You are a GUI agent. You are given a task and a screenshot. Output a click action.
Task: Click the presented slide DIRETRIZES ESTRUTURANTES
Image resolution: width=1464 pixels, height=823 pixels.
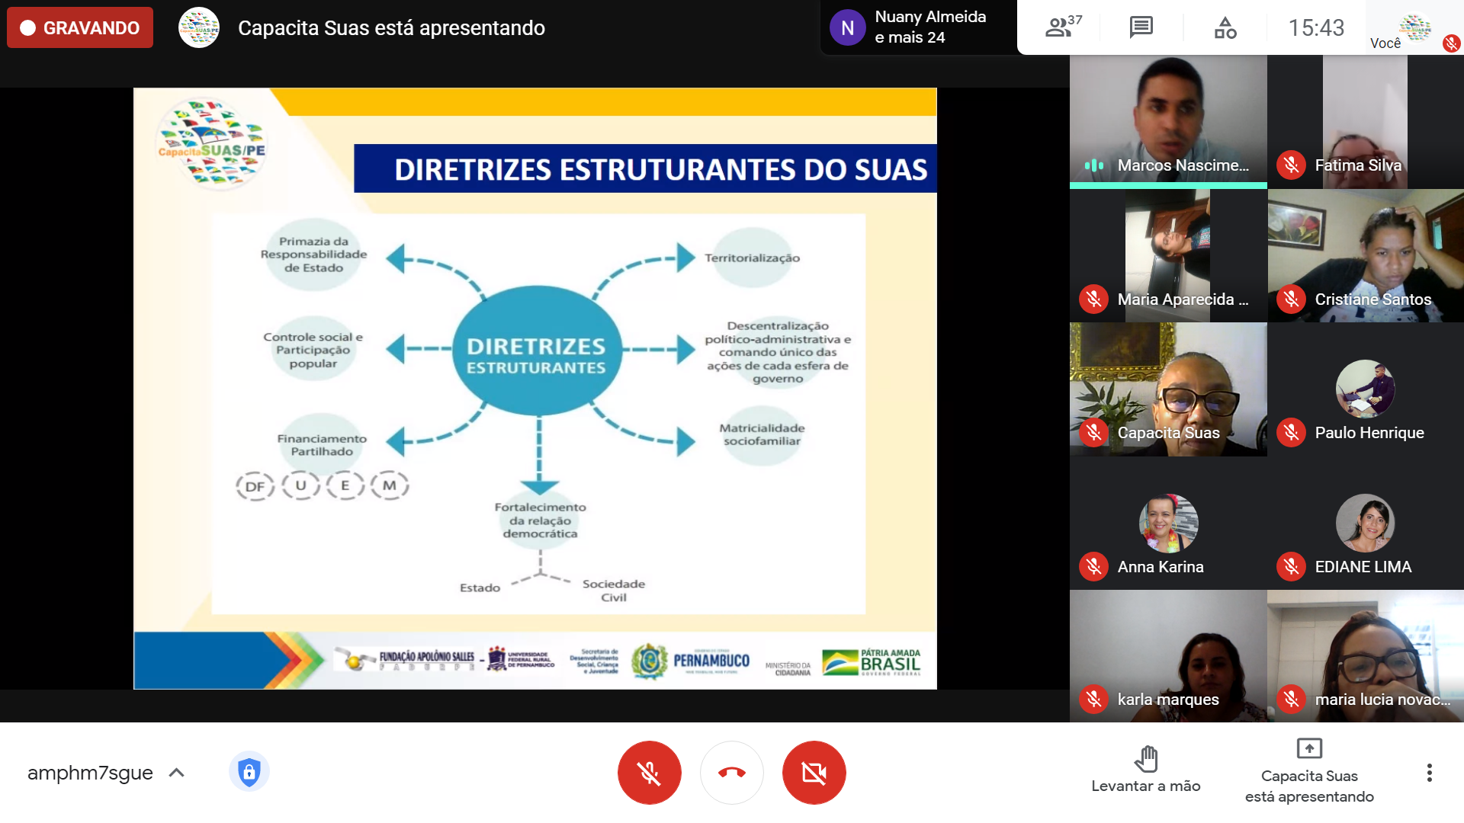click(535, 389)
